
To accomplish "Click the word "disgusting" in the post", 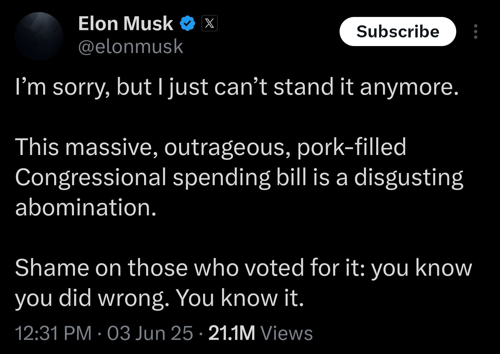I will 409,178.
